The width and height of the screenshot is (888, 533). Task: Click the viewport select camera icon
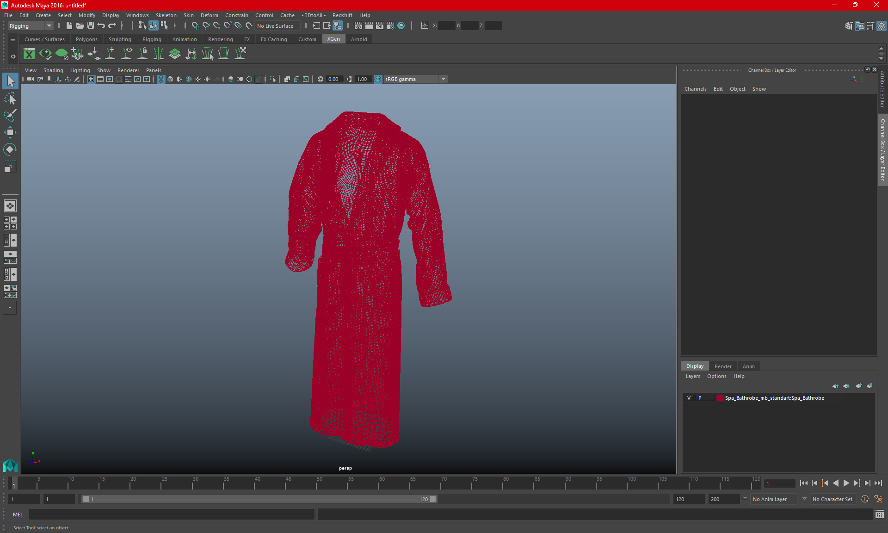(x=30, y=79)
